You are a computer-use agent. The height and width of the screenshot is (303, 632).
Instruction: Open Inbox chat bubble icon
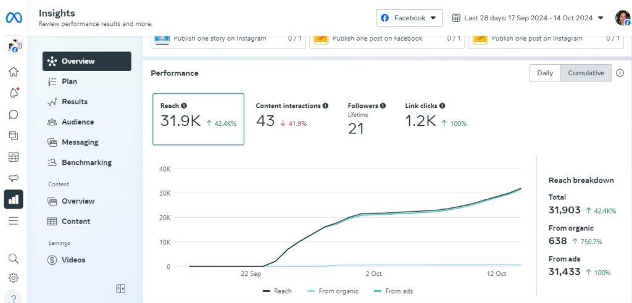point(13,114)
